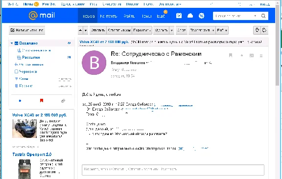Click the @mail logo
The width and height of the screenshot is (282, 179).
(x=42, y=16)
